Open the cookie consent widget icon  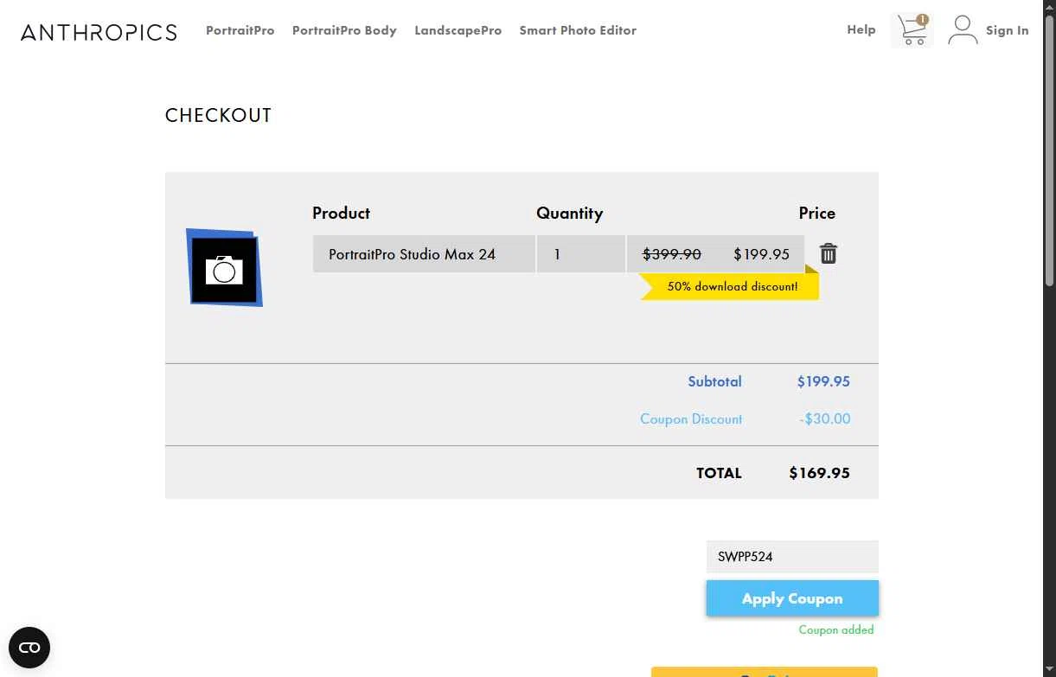point(29,648)
